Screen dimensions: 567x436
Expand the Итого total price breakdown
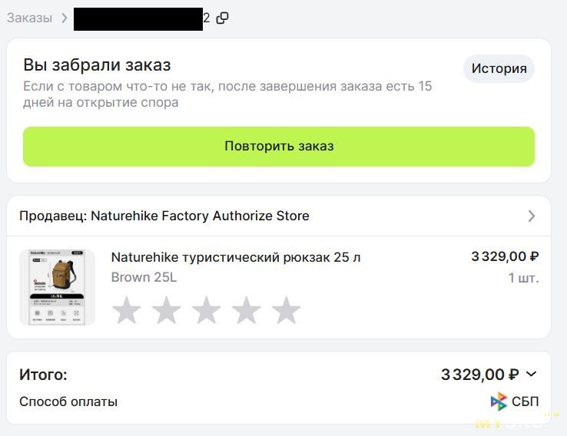tap(532, 375)
